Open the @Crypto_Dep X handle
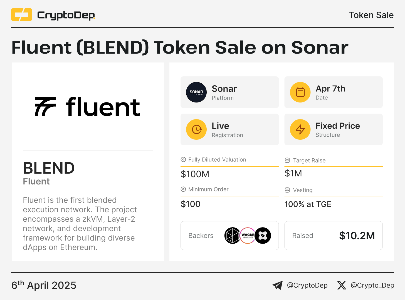The height and width of the screenshot is (300, 405). 372,285
